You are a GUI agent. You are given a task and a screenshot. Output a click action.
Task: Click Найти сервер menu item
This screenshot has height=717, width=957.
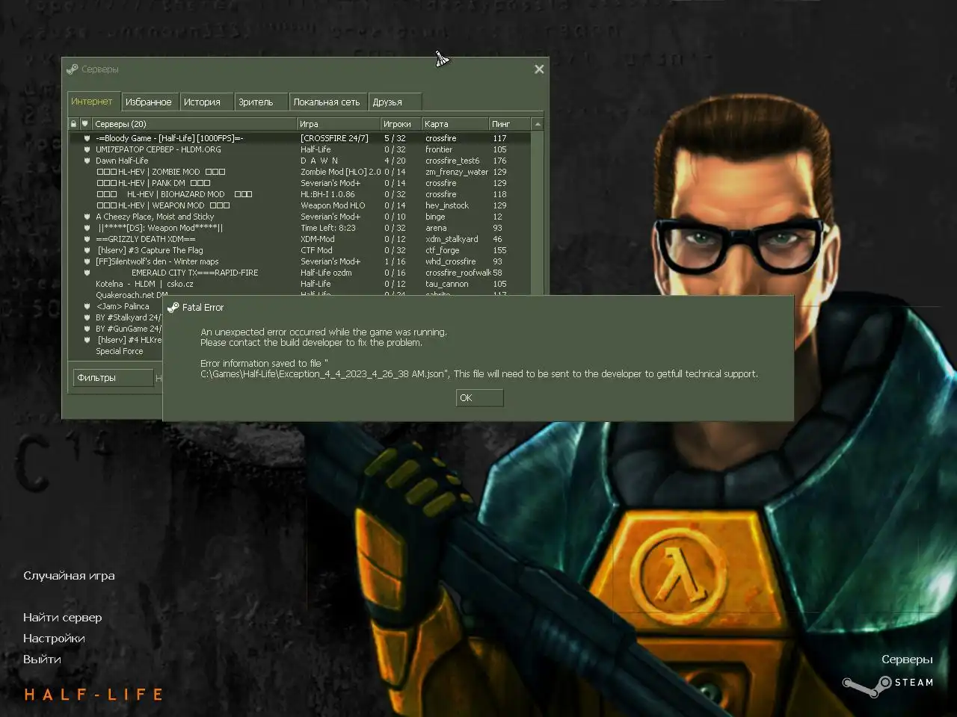click(62, 618)
